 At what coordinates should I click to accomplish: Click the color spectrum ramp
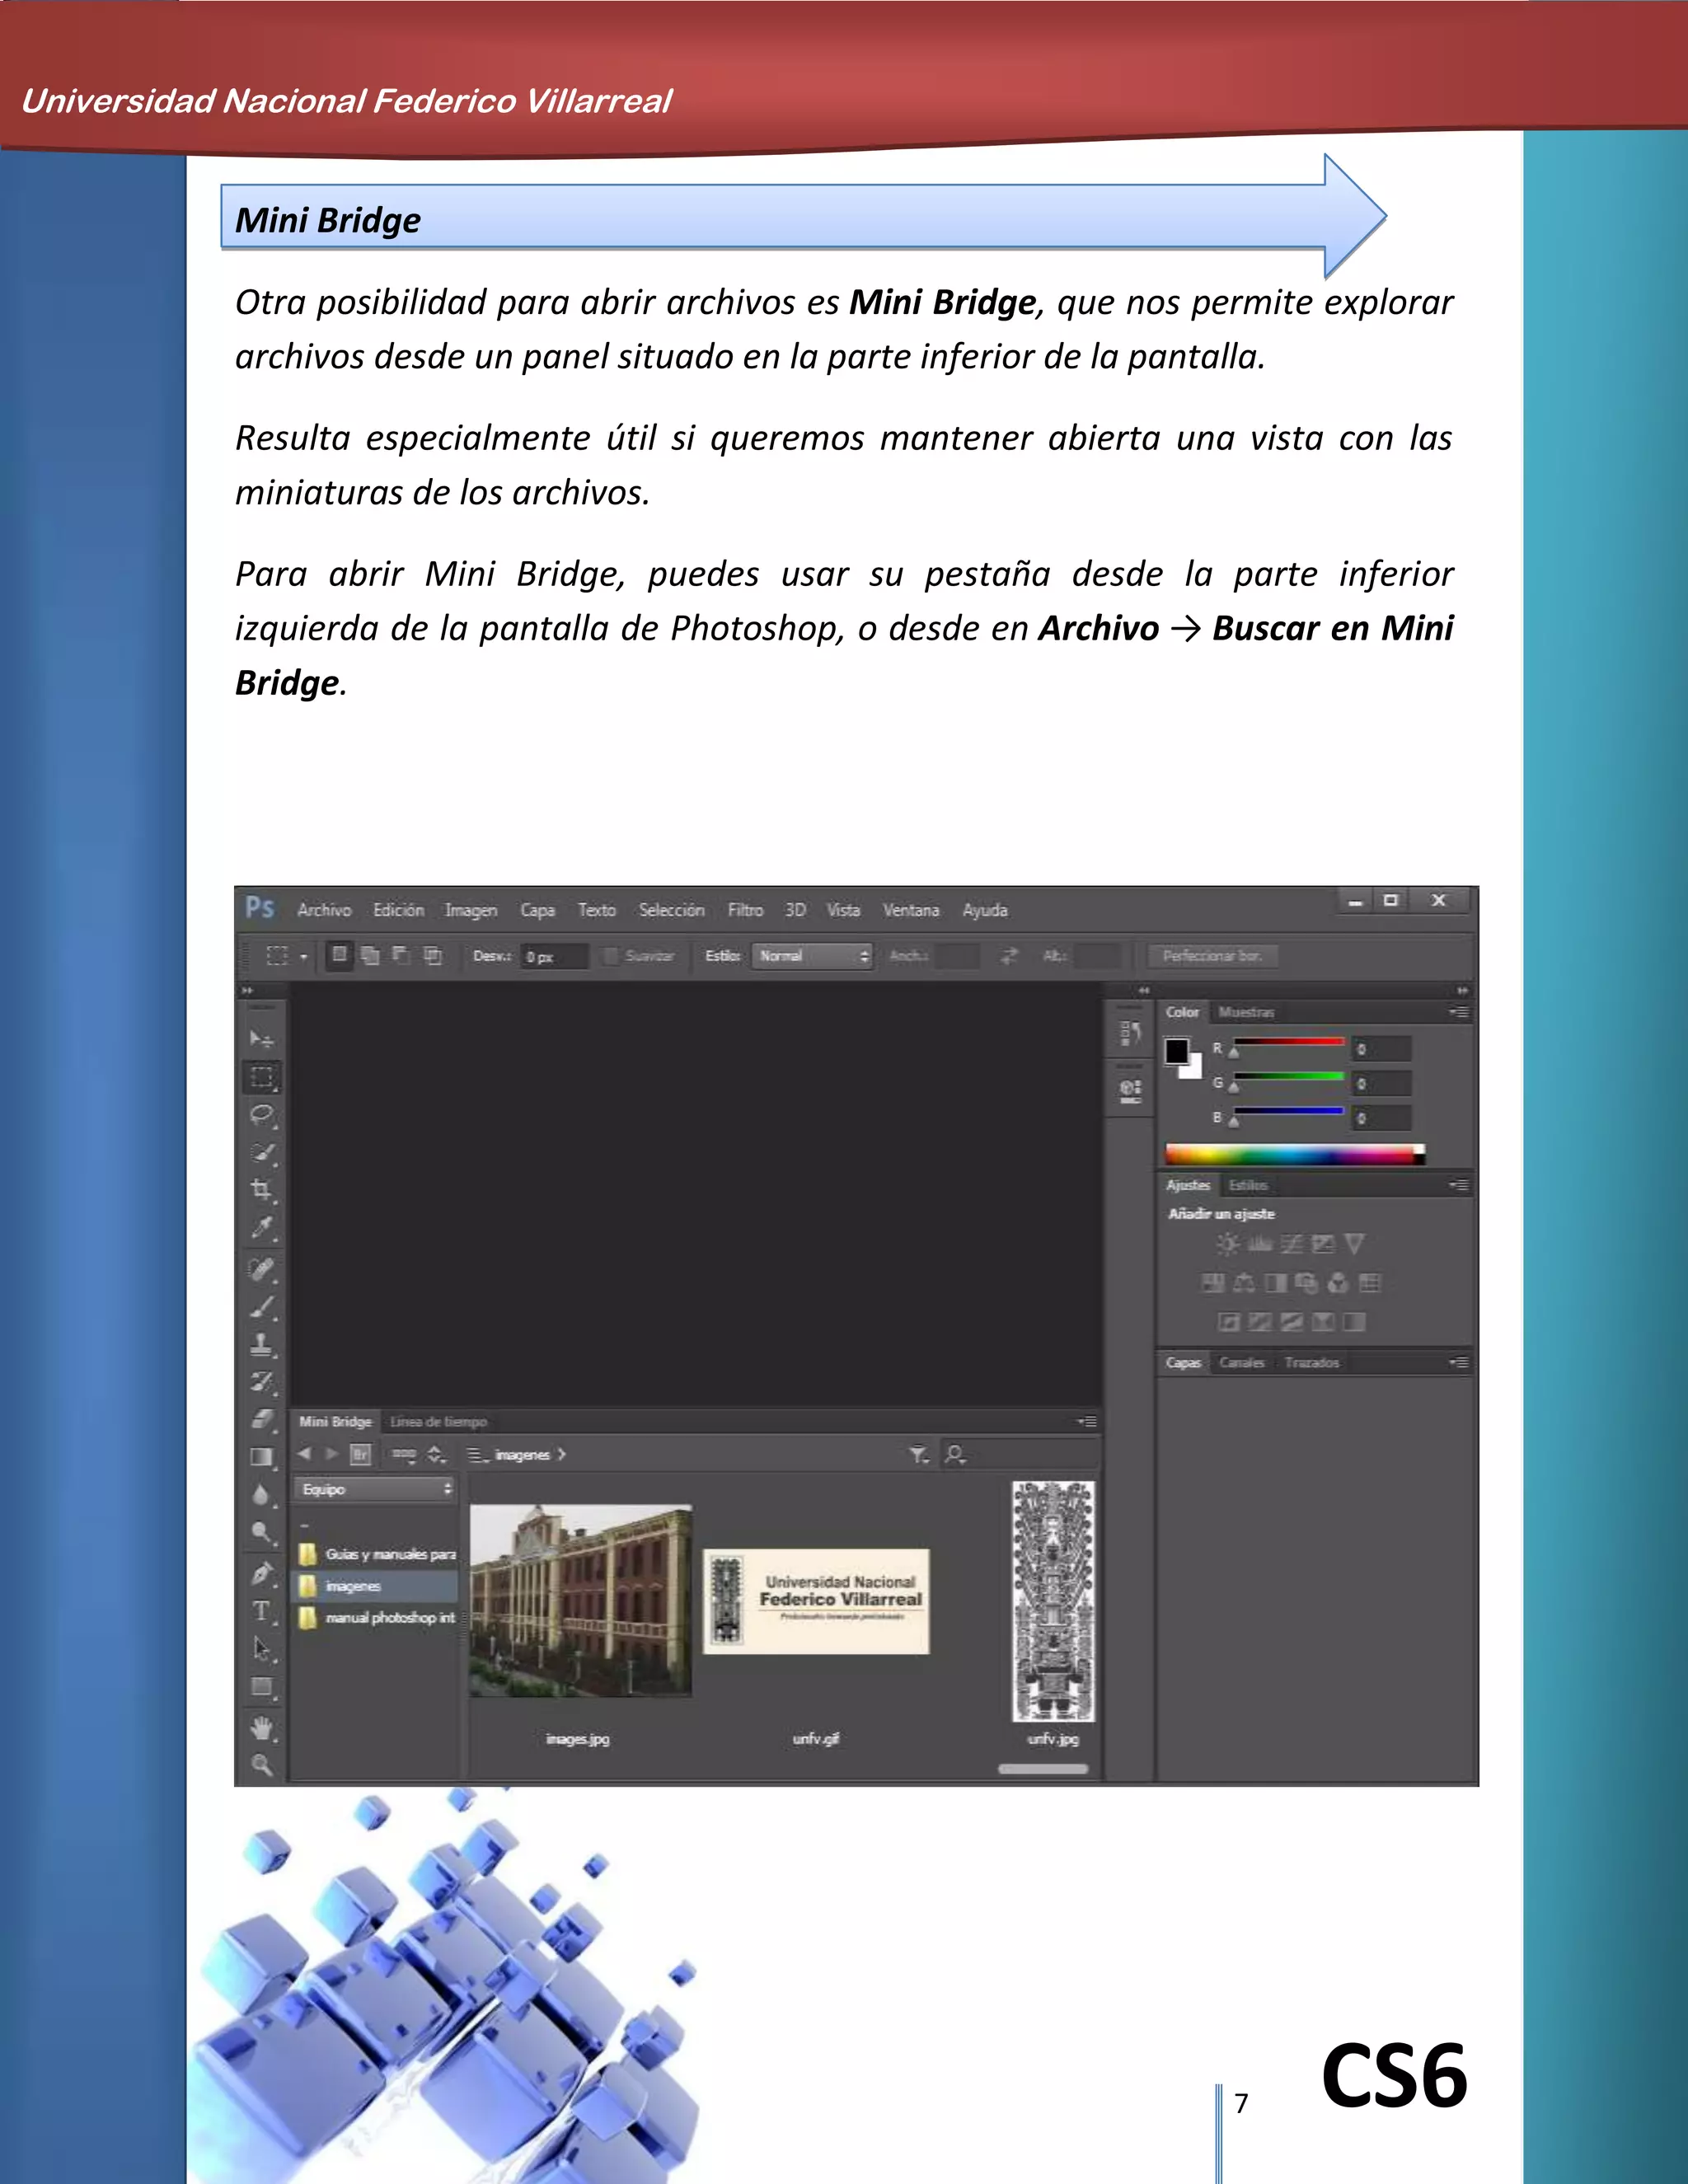(1295, 1154)
